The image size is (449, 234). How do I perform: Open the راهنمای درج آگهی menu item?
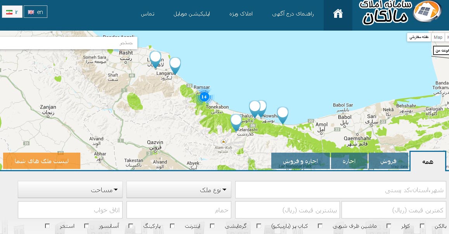(x=293, y=14)
